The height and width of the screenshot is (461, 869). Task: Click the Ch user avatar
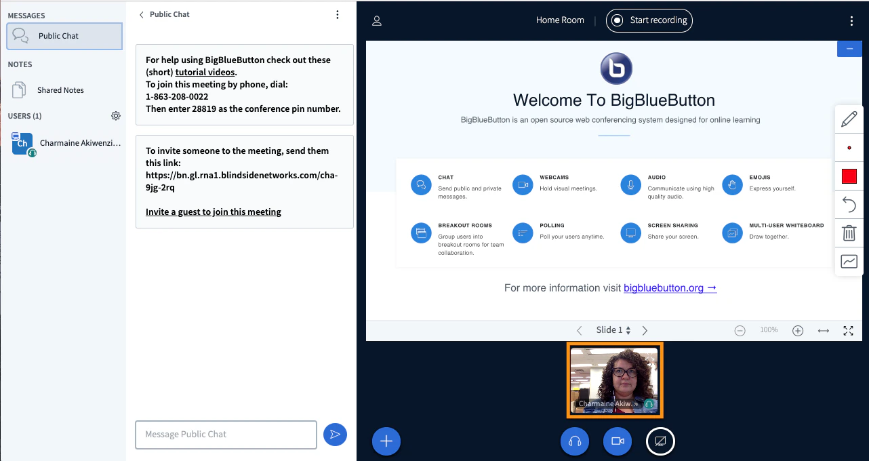pos(22,143)
